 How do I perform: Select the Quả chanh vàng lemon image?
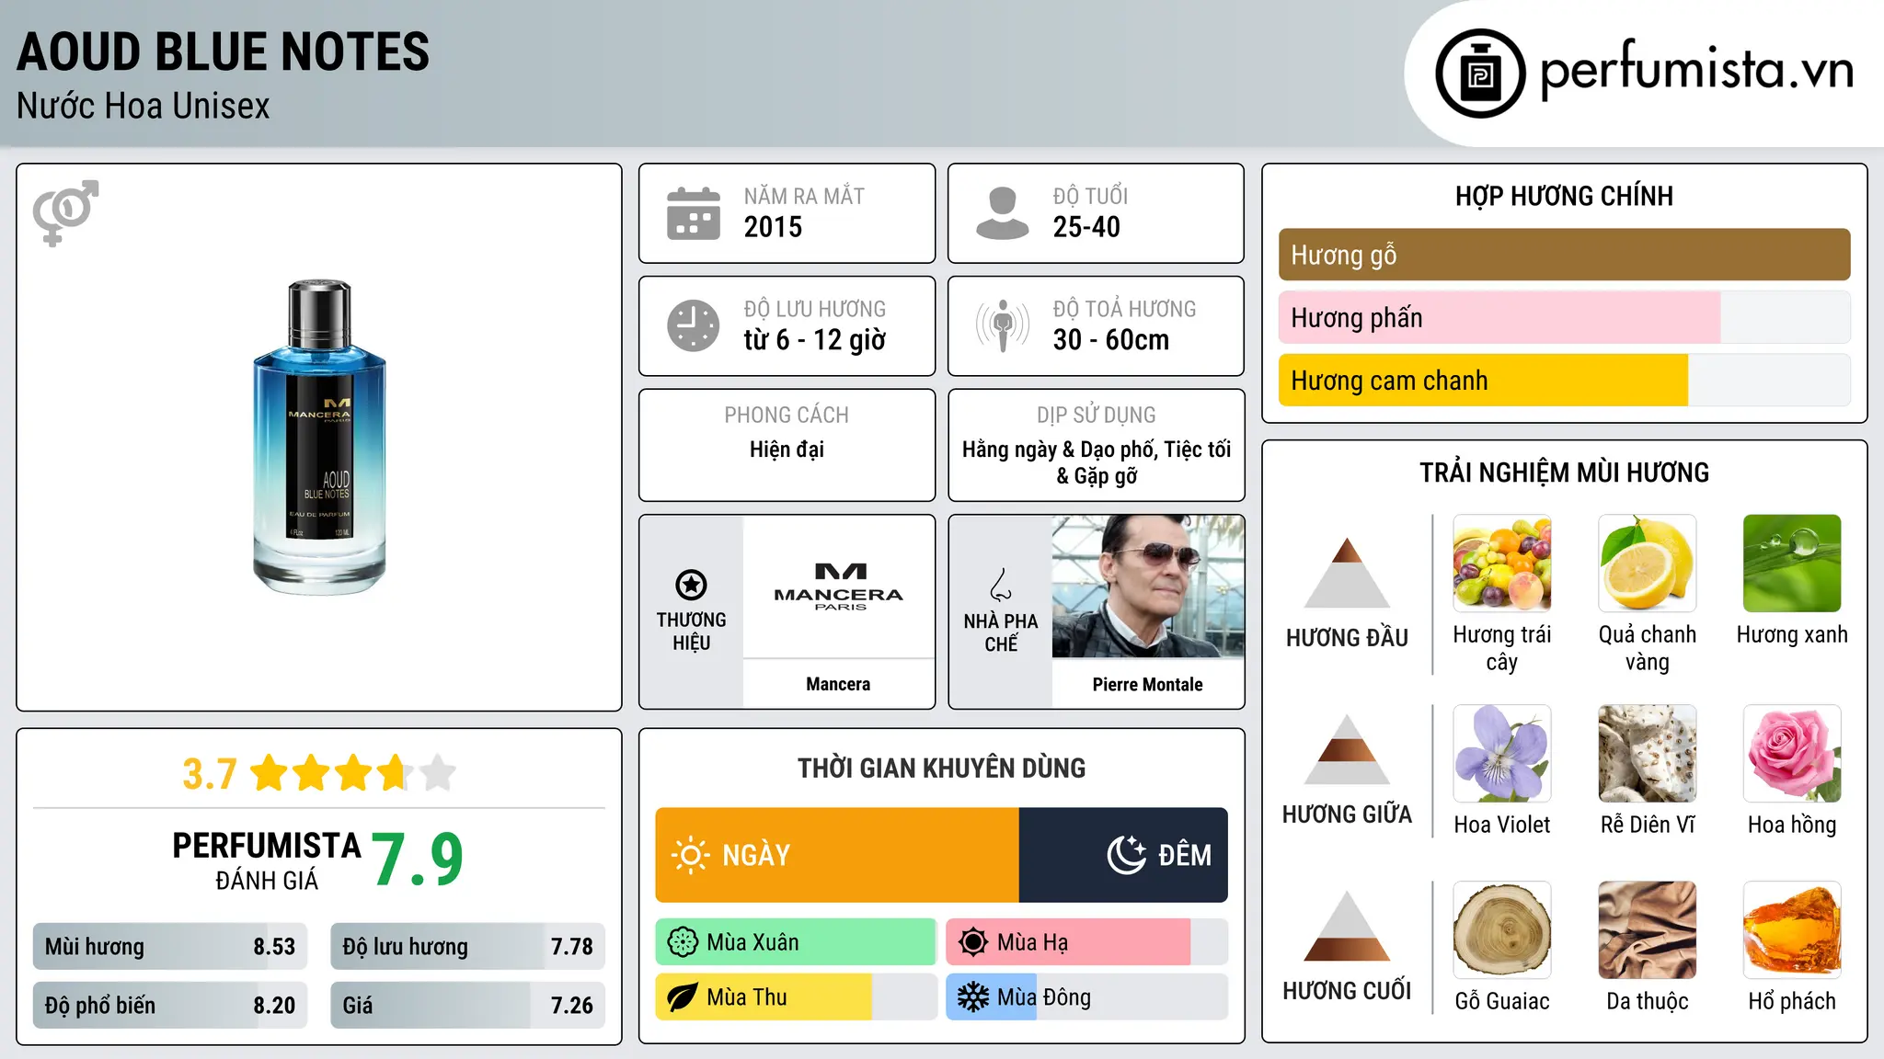point(1648,564)
